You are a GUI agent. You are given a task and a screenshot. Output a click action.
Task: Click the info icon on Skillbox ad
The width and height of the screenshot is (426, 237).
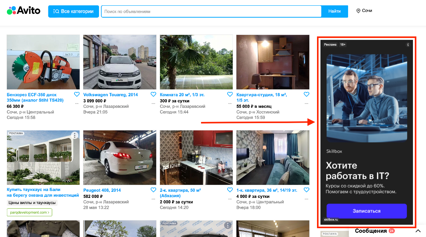pyautogui.click(x=408, y=44)
